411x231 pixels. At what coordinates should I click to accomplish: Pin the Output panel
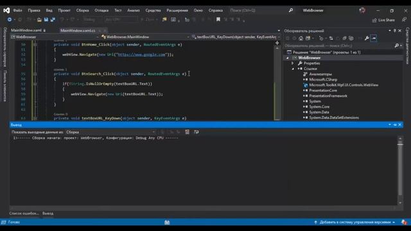point(395,124)
